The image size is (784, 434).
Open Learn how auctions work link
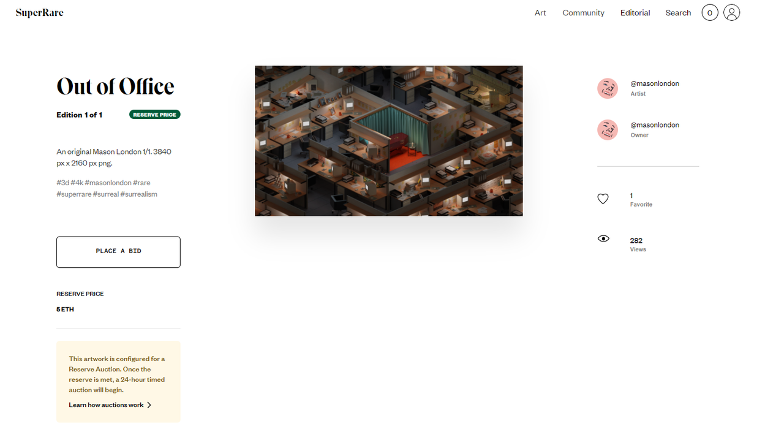point(106,405)
